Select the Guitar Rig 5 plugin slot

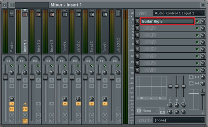click(x=167, y=22)
